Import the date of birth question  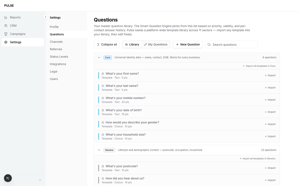[x=270, y=112]
